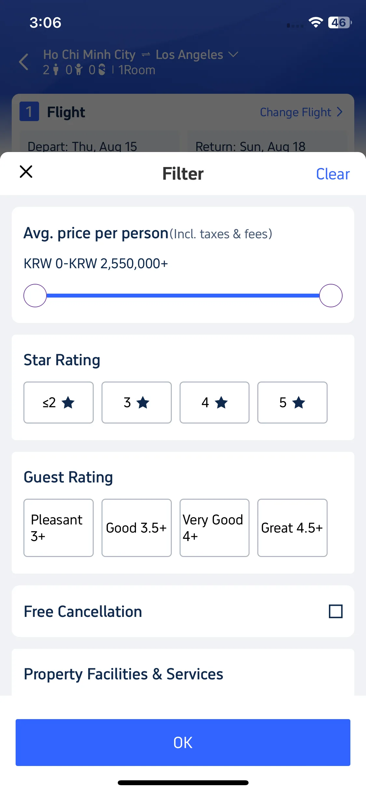Tap the route swap arrows icon
The height and width of the screenshot is (793, 366).
[x=146, y=55]
